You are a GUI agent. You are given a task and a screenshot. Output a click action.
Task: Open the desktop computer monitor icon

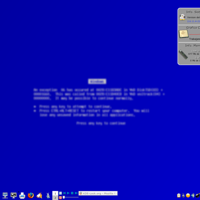point(5,195)
